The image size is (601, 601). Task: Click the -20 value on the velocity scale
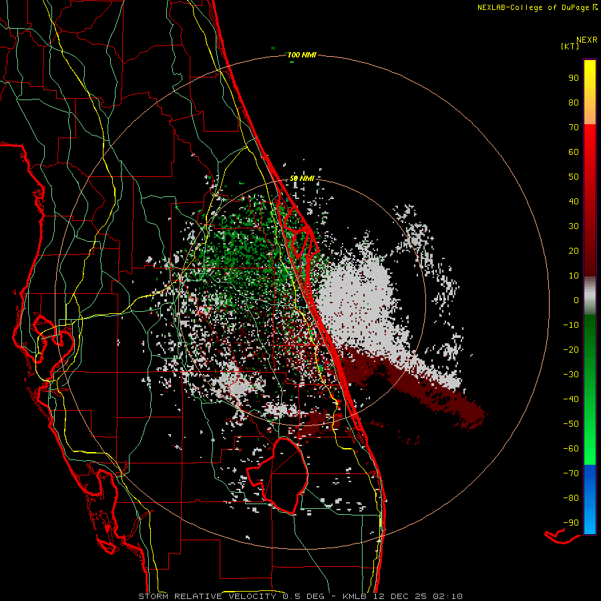tap(571, 350)
